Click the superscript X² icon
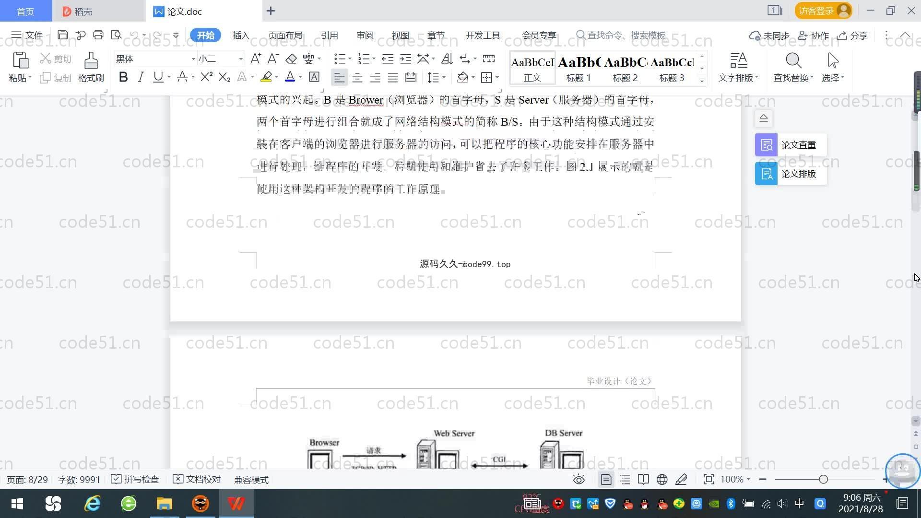 pyautogui.click(x=206, y=77)
